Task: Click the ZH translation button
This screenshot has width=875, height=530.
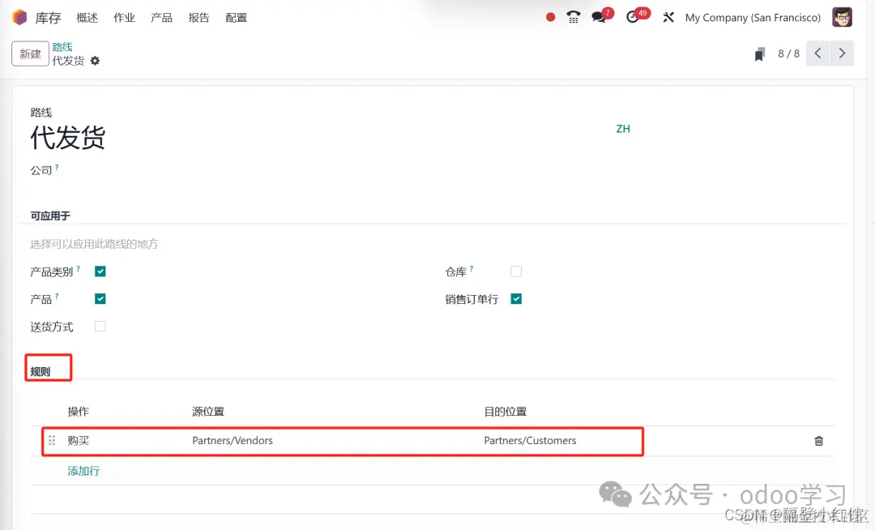Action: (x=623, y=129)
